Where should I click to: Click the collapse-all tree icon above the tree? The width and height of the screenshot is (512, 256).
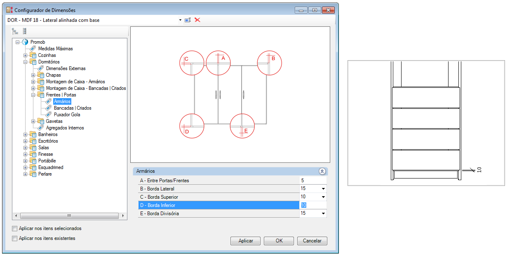(25, 31)
